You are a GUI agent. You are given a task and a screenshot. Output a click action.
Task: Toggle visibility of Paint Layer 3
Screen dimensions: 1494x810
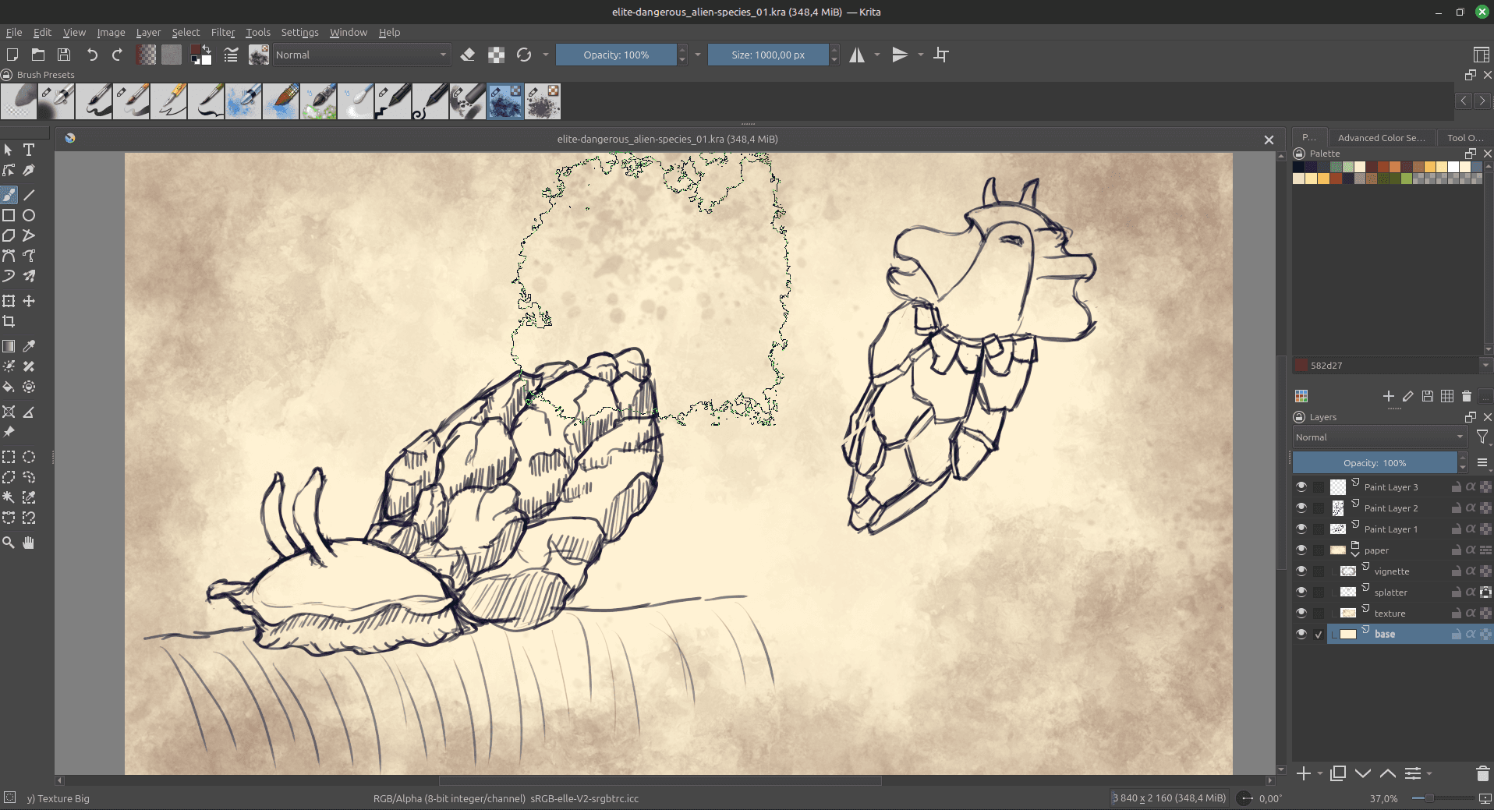coord(1301,486)
